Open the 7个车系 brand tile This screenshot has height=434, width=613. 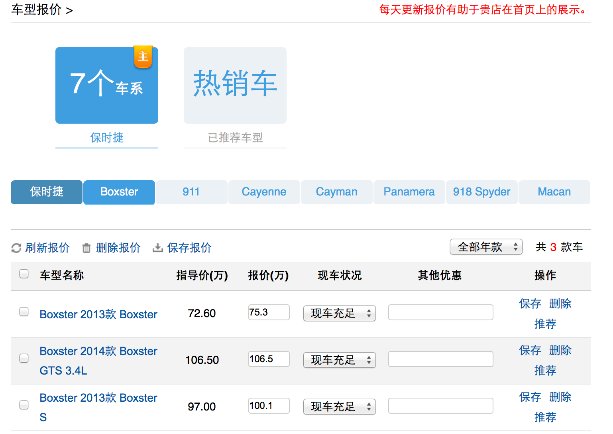click(x=107, y=85)
